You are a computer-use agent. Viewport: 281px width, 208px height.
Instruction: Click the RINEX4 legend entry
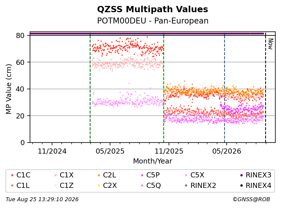256,186
